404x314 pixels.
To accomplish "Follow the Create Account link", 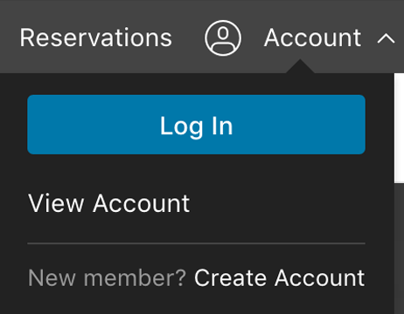I will (279, 278).
